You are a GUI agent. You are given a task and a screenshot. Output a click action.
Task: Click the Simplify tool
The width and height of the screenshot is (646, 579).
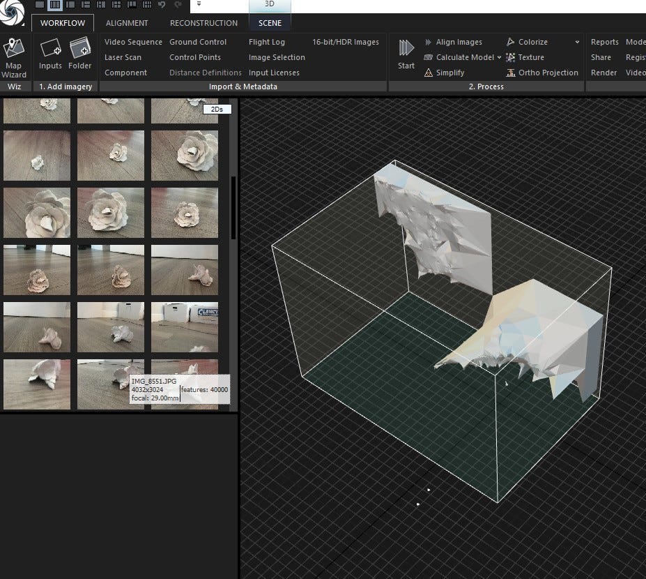(x=444, y=73)
